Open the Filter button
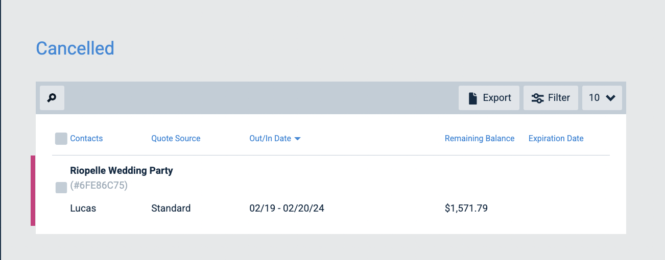This screenshot has height=260, width=665. [x=551, y=98]
